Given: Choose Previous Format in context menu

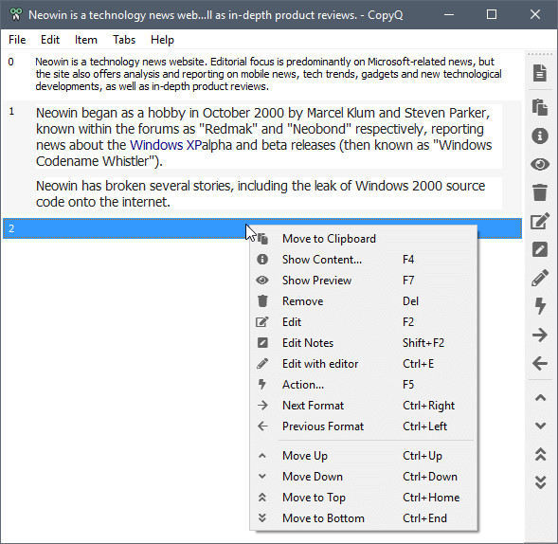Looking at the screenshot, I should tap(364, 426).
